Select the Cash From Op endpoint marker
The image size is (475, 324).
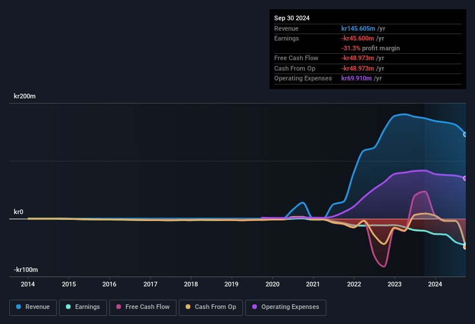click(x=465, y=247)
